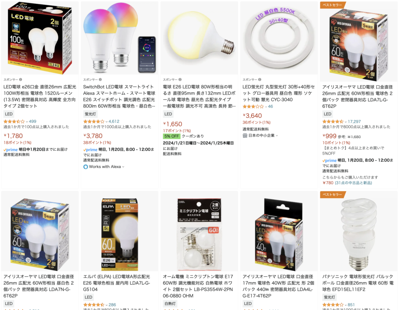401x310 pixels.
Task: Open the 31点の中古品と新品 offers link
Action: [354, 183]
